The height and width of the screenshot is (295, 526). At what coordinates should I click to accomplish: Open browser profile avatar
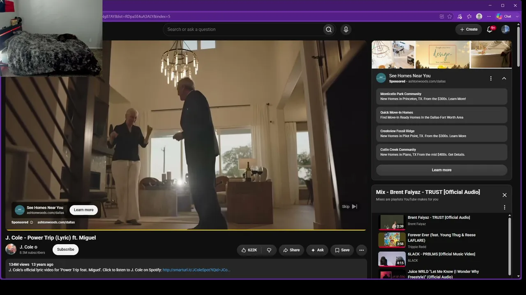click(x=479, y=16)
